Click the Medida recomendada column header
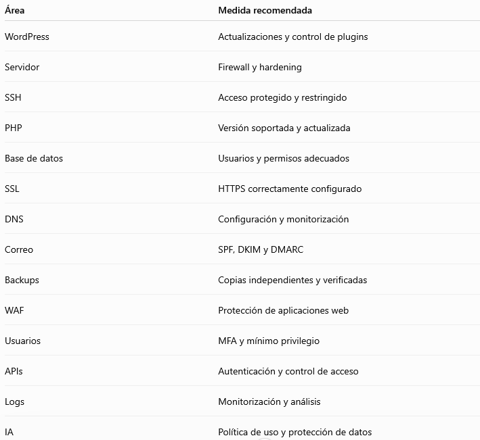Screen dimensions: 480x440 (x=265, y=10)
